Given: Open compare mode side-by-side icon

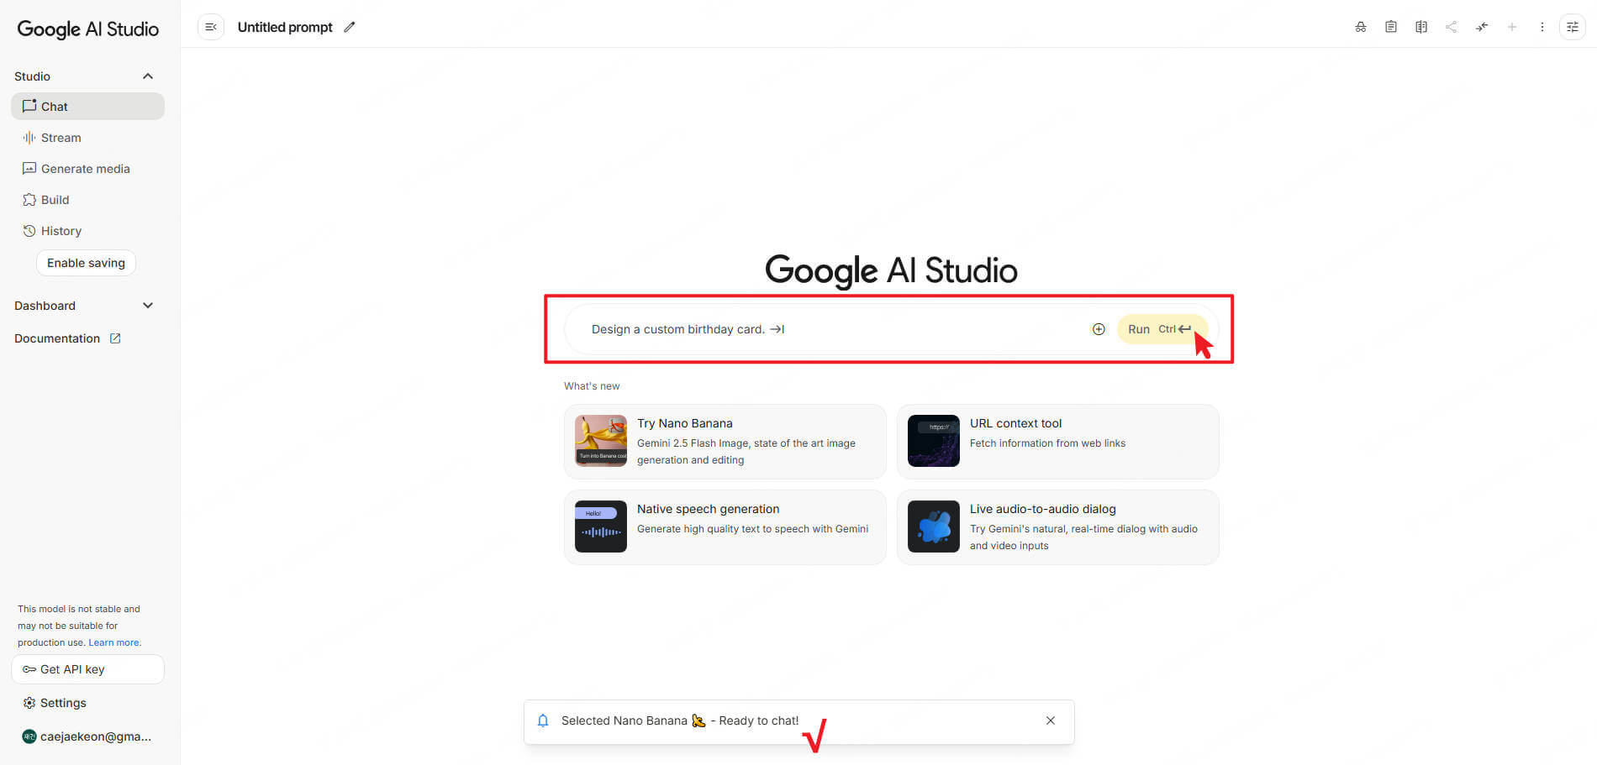Looking at the screenshot, I should pyautogui.click(x=1421, y=27).
